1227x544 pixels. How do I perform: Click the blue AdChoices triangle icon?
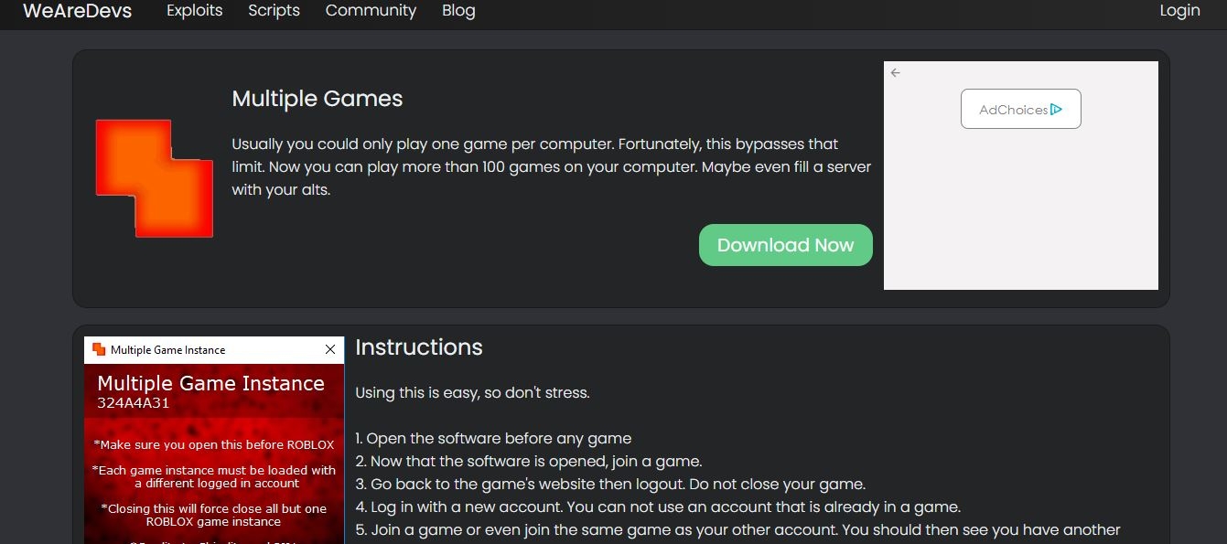(1056, 110)
